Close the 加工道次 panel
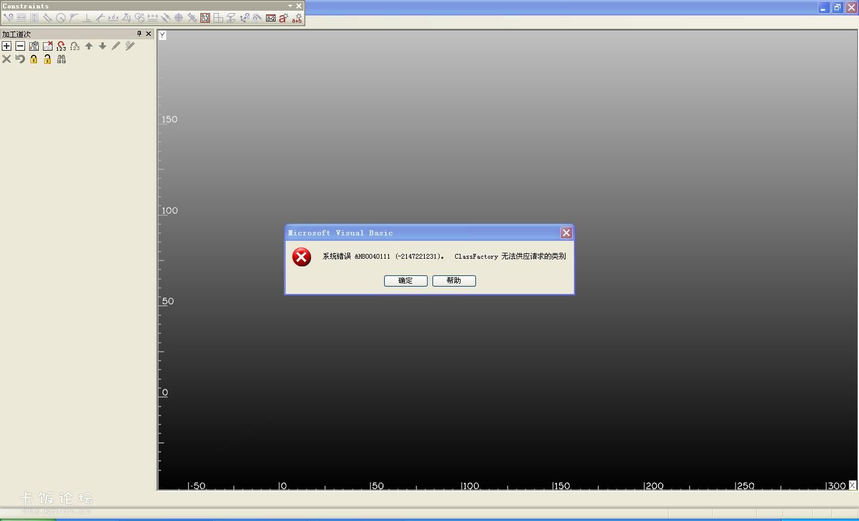This screenshot has width=859, height=521. point(149,34)
